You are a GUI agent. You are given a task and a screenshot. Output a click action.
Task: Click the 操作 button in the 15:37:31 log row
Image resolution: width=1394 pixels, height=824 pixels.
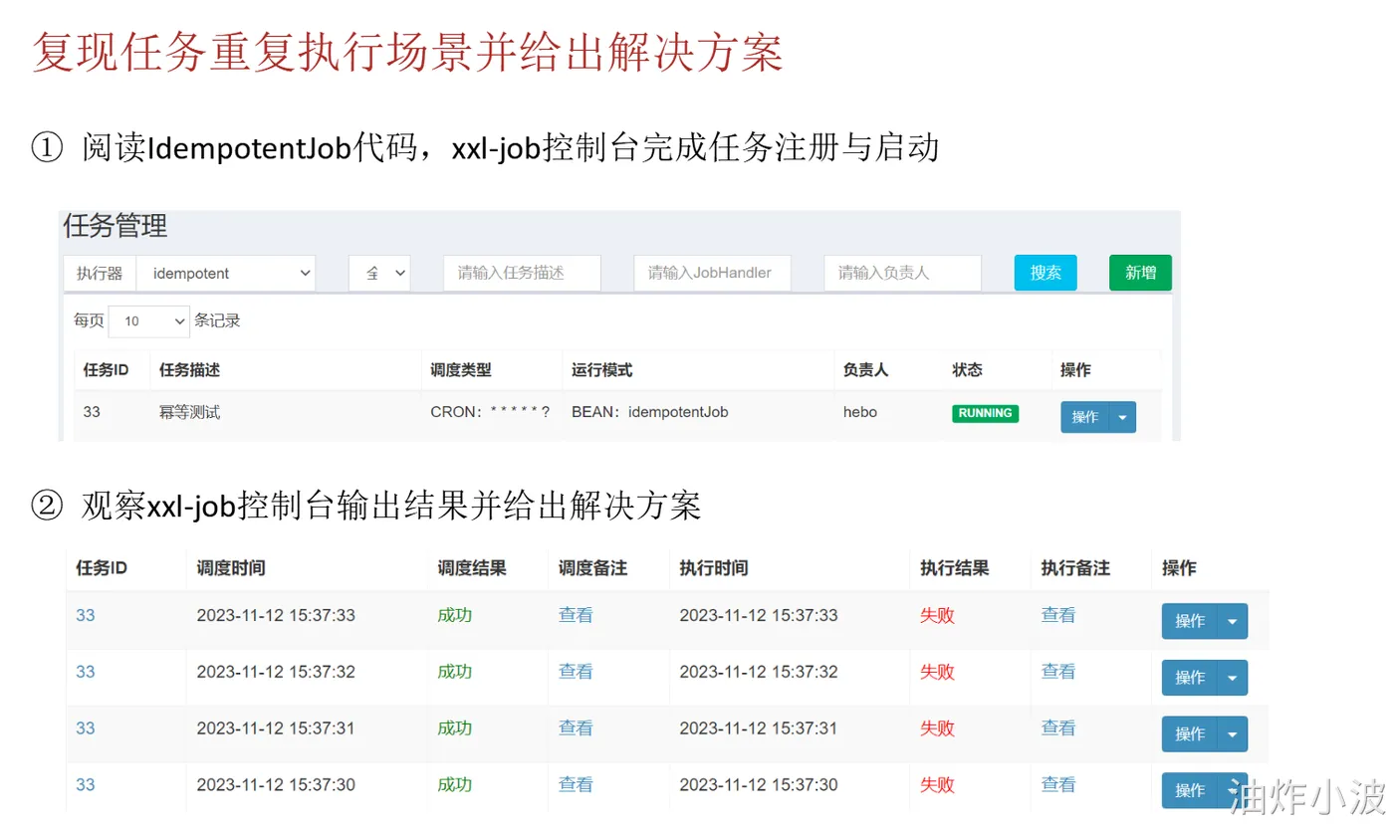click(x=1190, y=734)
